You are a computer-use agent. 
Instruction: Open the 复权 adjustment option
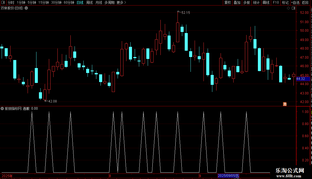[228, 2]
